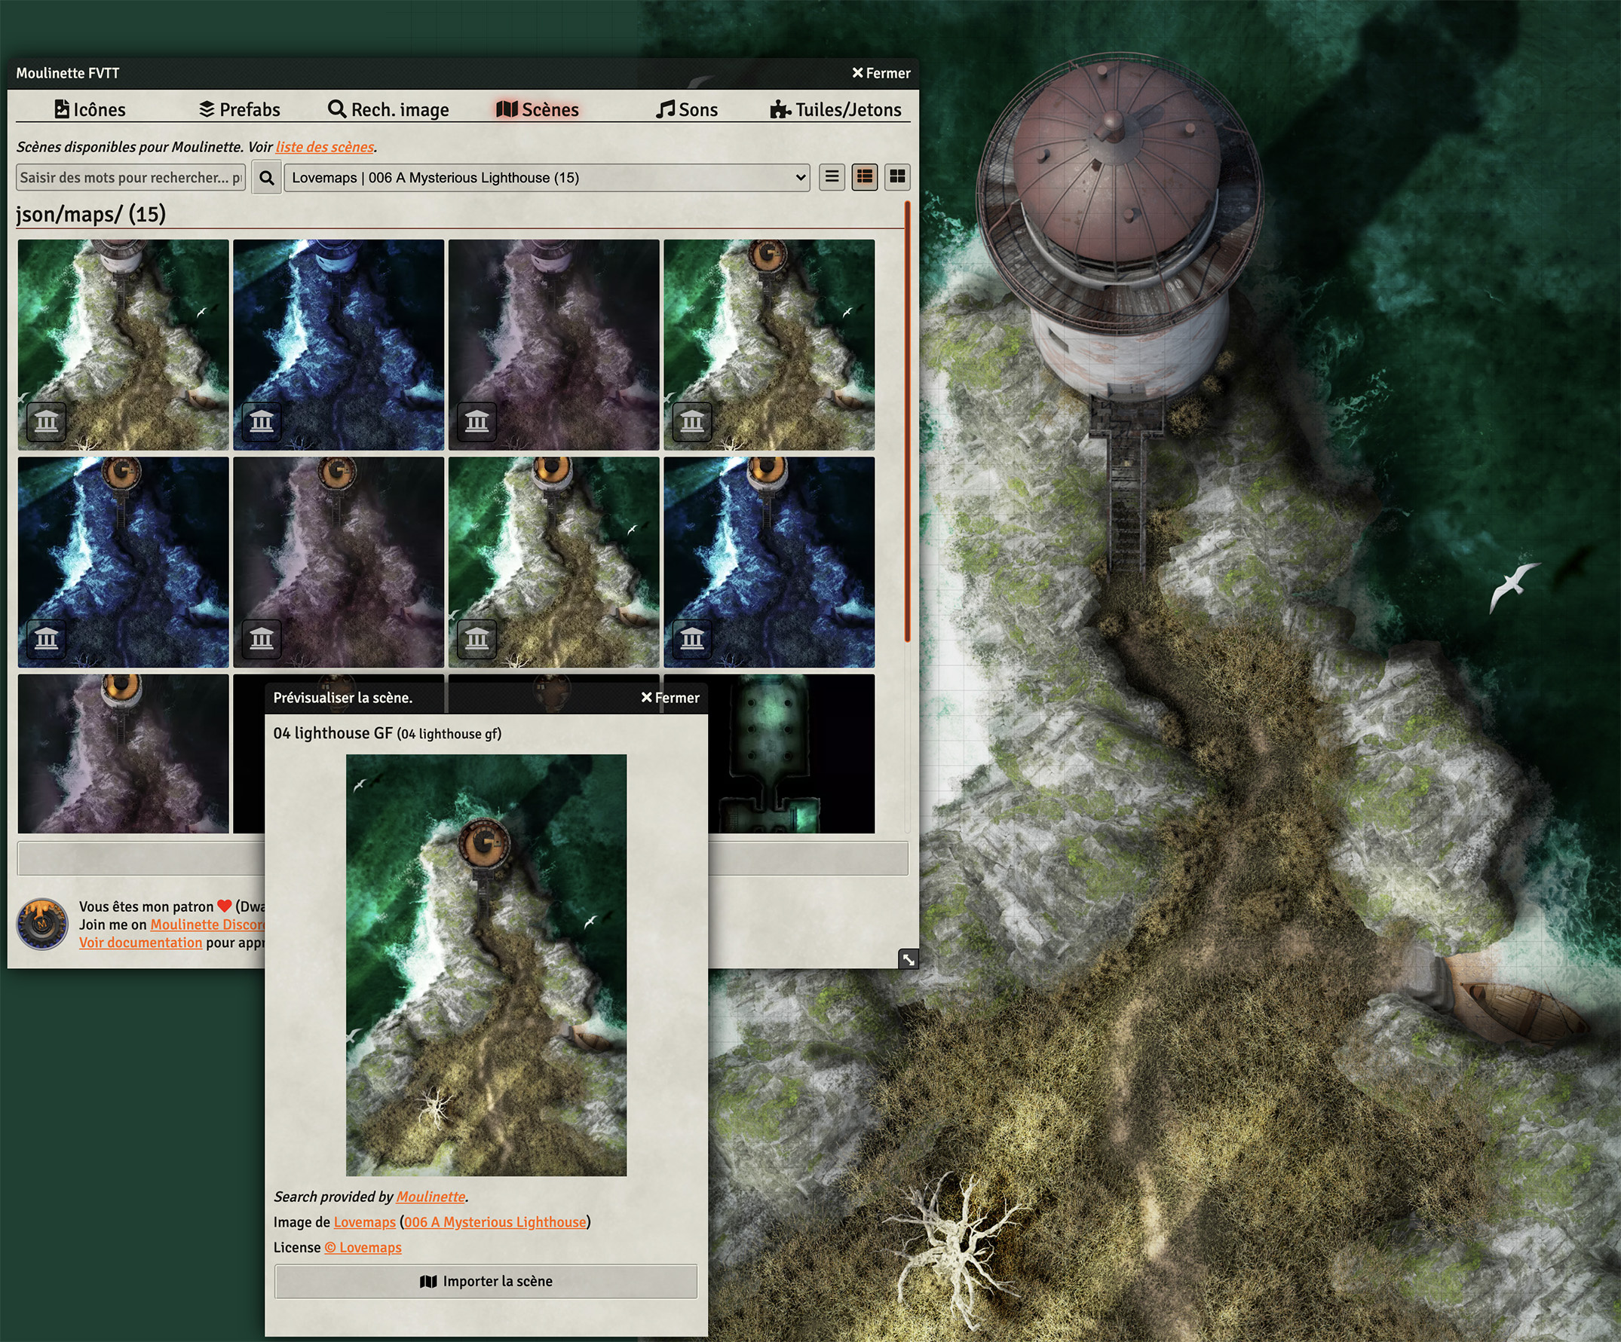Screen dimensions: 1621x1342
Task: Click the museum icon on top row's first thumbnail
Action: (x=46, y=421)
